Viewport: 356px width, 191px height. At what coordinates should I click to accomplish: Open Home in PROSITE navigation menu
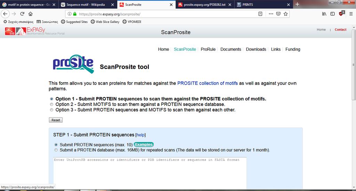coord(163,49)
